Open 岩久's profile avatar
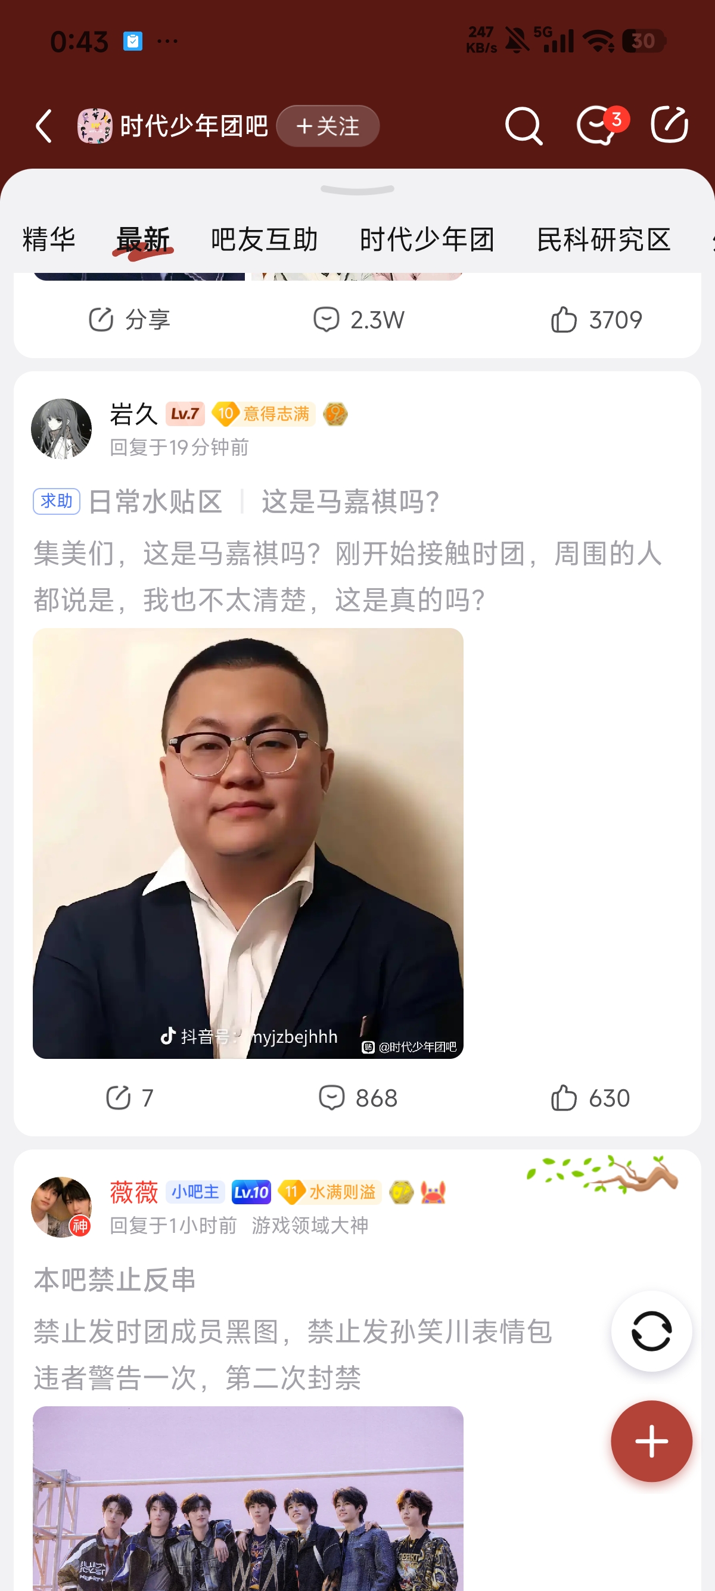Viewport: 715px width, 1591px height. [x=61, y=428]
